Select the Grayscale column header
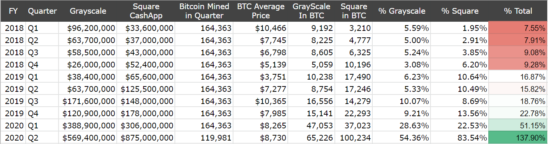 click(87, 11)
